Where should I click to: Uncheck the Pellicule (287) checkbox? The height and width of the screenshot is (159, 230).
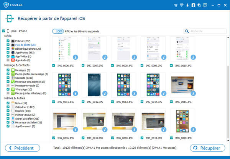(8, 41)
